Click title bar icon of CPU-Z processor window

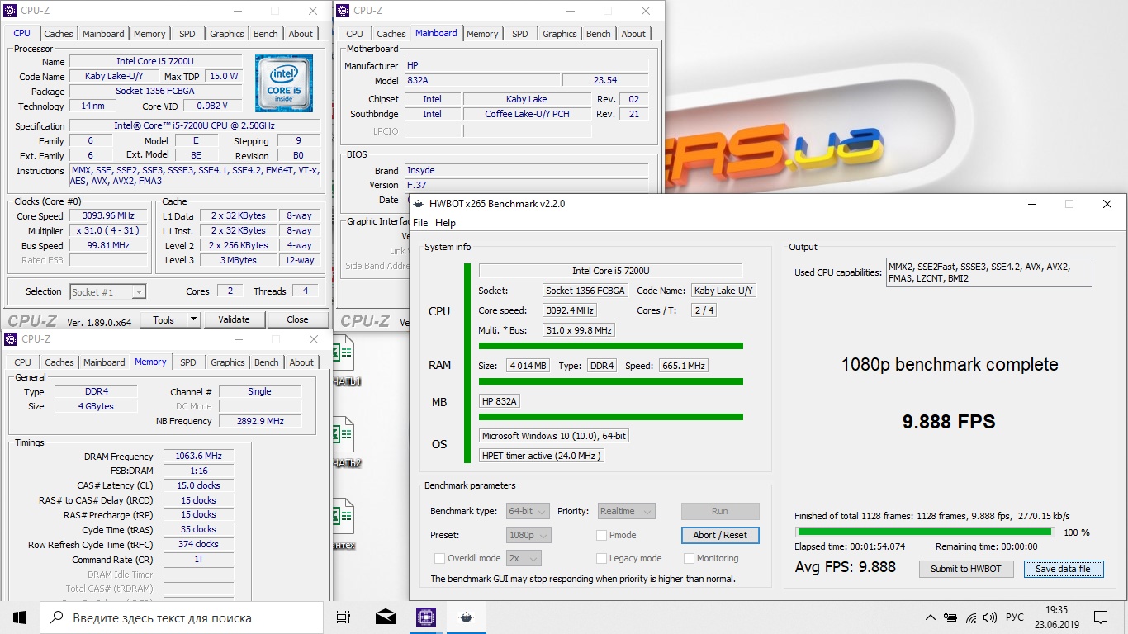click(x=10, y=11)
